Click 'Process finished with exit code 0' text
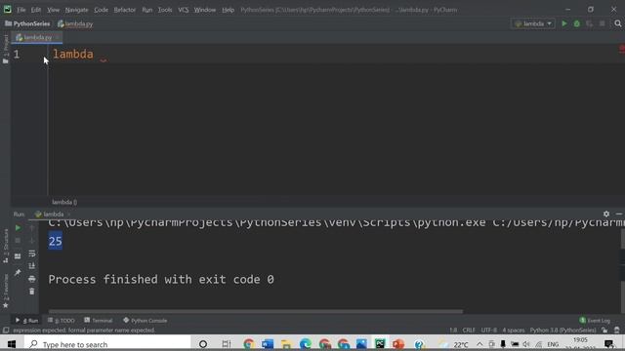Viewport: 625px width, 351px height. 161,280
